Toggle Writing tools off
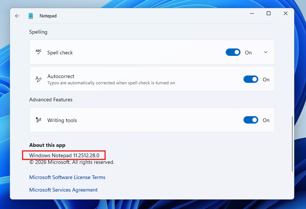 pos(250,120)
